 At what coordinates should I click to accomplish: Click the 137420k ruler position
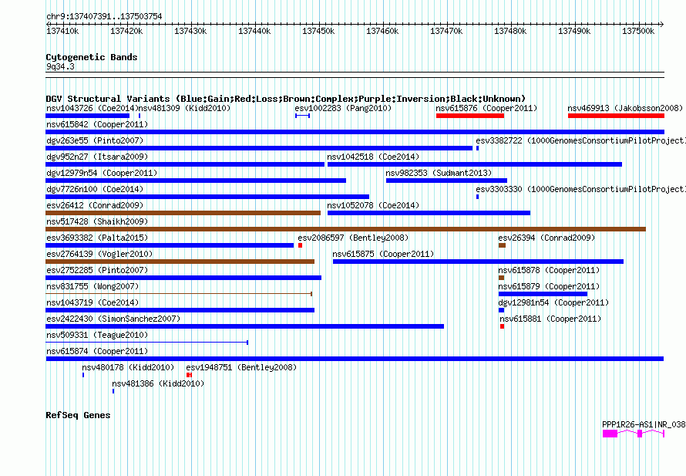click(126, 31)
